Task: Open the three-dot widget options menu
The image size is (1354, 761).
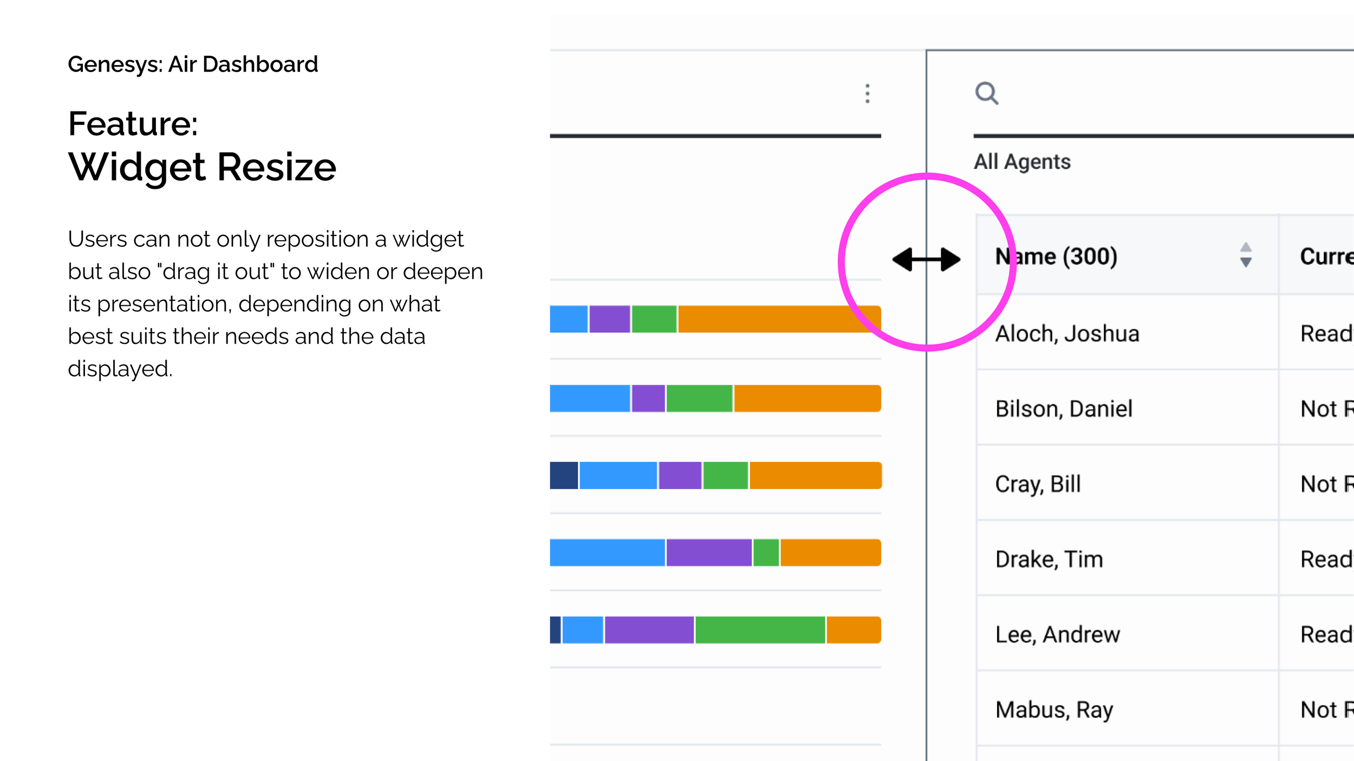Action: [x=868, y=94]
